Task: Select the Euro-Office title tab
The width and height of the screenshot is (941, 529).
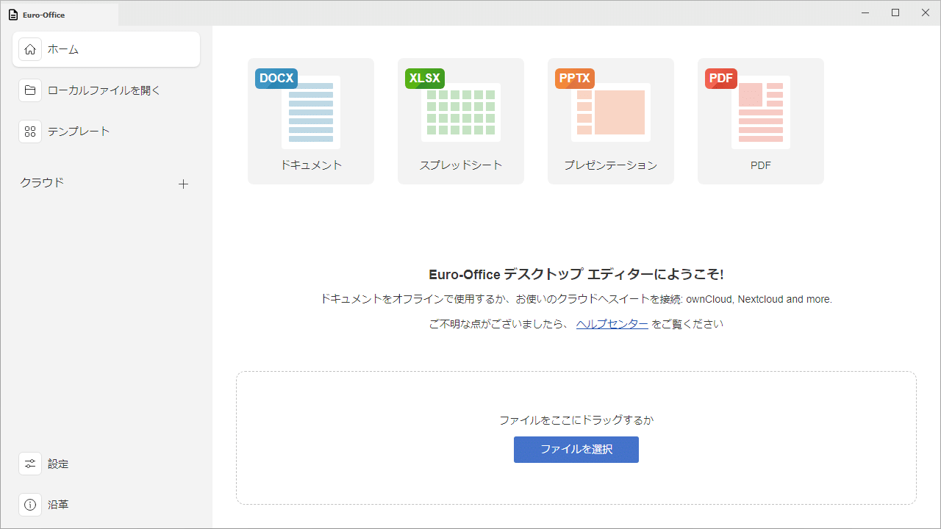Action: (60, 15)
